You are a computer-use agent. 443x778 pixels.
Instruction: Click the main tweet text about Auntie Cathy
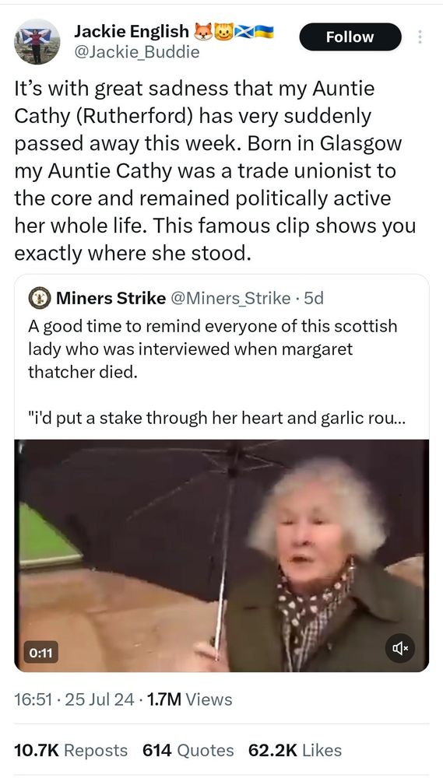[215, 171]
